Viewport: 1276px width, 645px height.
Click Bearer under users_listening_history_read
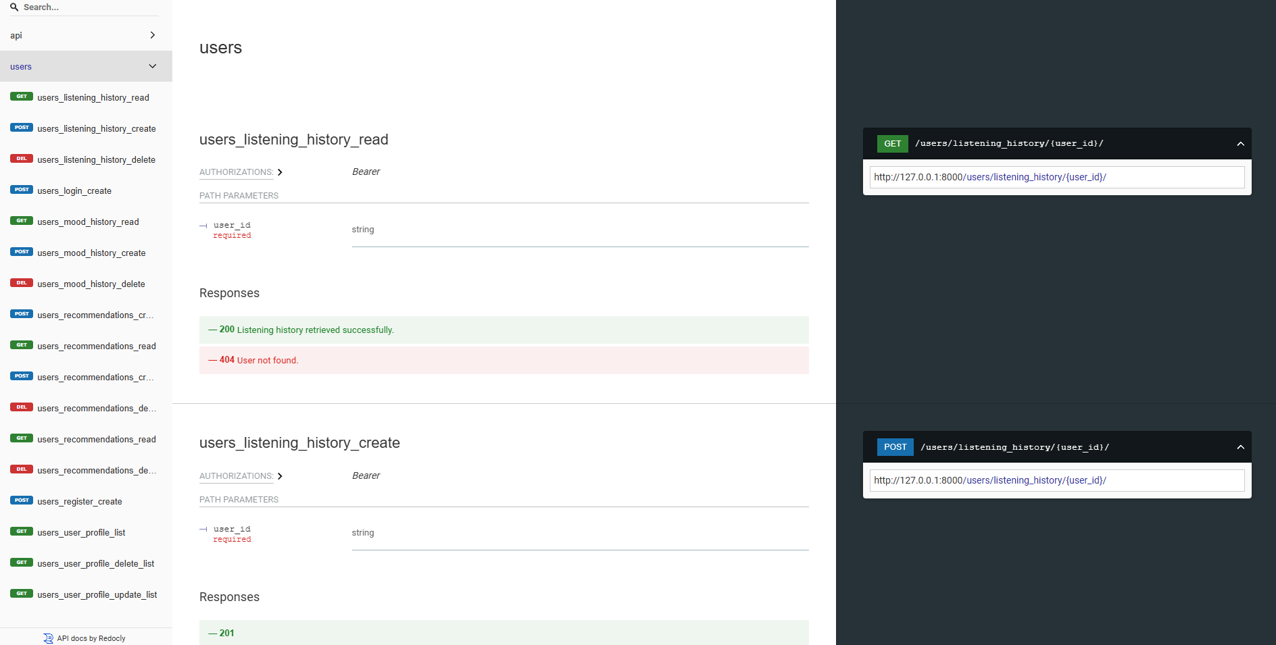pos(366,172)
